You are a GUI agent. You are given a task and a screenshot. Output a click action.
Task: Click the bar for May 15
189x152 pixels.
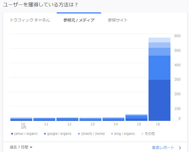tap(136, 118)
